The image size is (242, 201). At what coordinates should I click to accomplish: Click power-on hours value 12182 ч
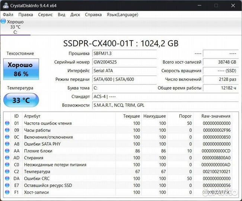point(221,88)
